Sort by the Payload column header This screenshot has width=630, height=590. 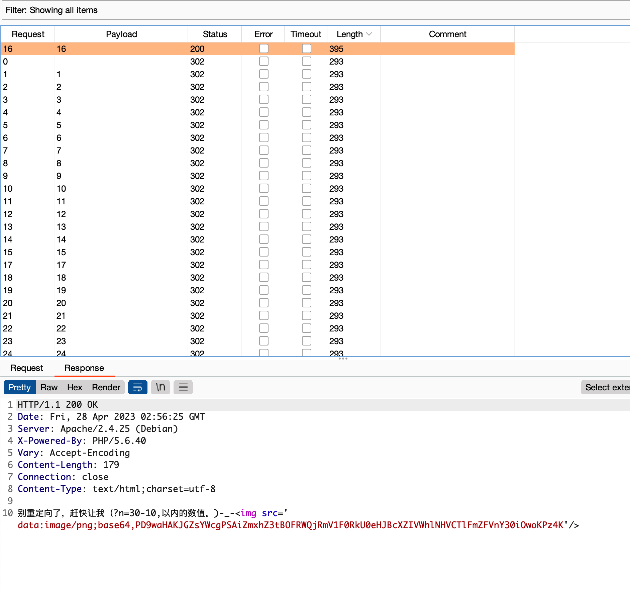point(121,34)
